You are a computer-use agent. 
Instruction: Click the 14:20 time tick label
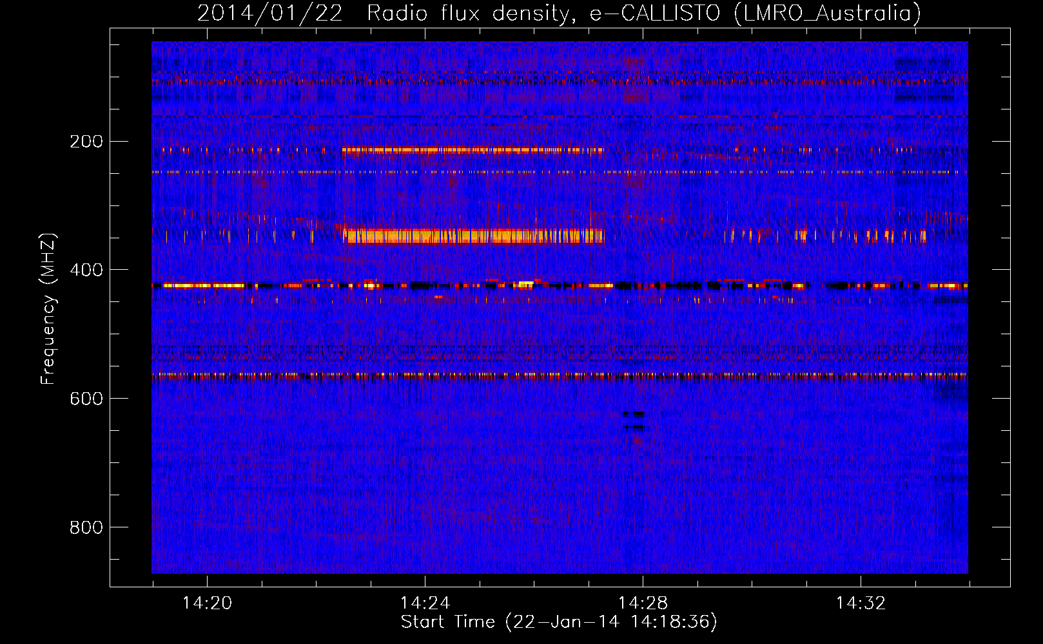tap(208, 603)
